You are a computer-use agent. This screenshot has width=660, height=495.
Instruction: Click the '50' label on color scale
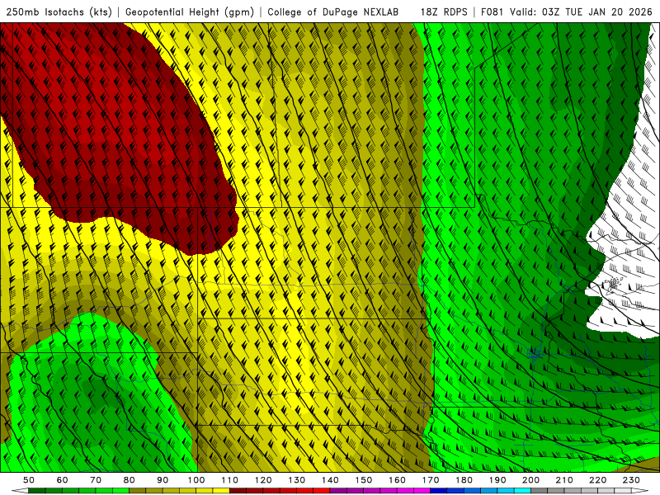tap(29, 480)
